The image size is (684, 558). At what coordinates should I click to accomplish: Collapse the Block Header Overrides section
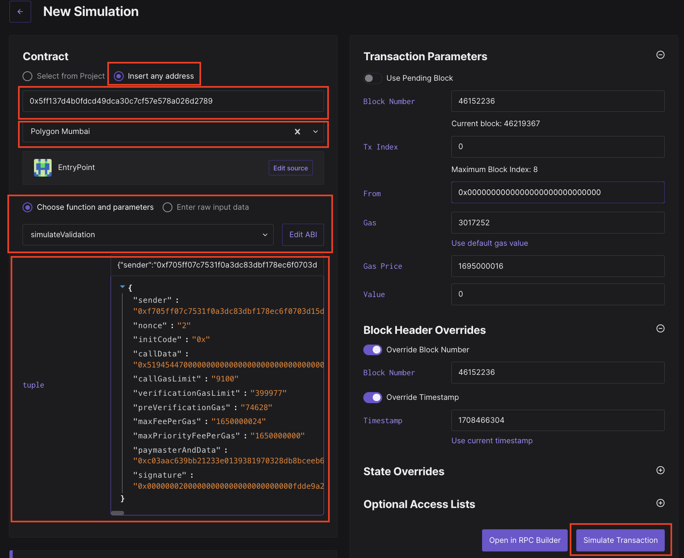[660, 329]
